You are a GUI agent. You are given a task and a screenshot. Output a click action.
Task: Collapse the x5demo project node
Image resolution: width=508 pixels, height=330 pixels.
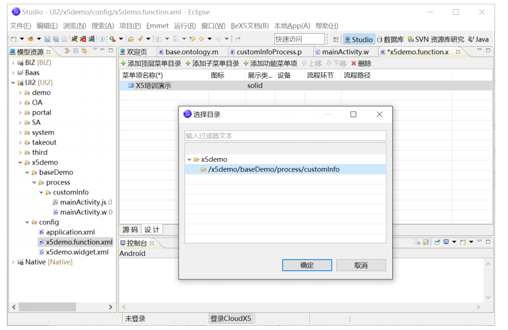point(20,162)
